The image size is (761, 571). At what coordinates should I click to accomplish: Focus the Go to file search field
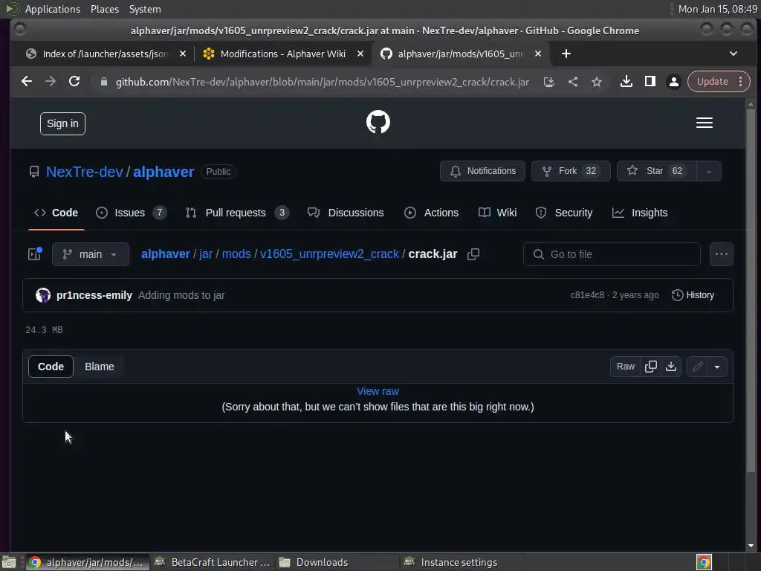[612, 254]
